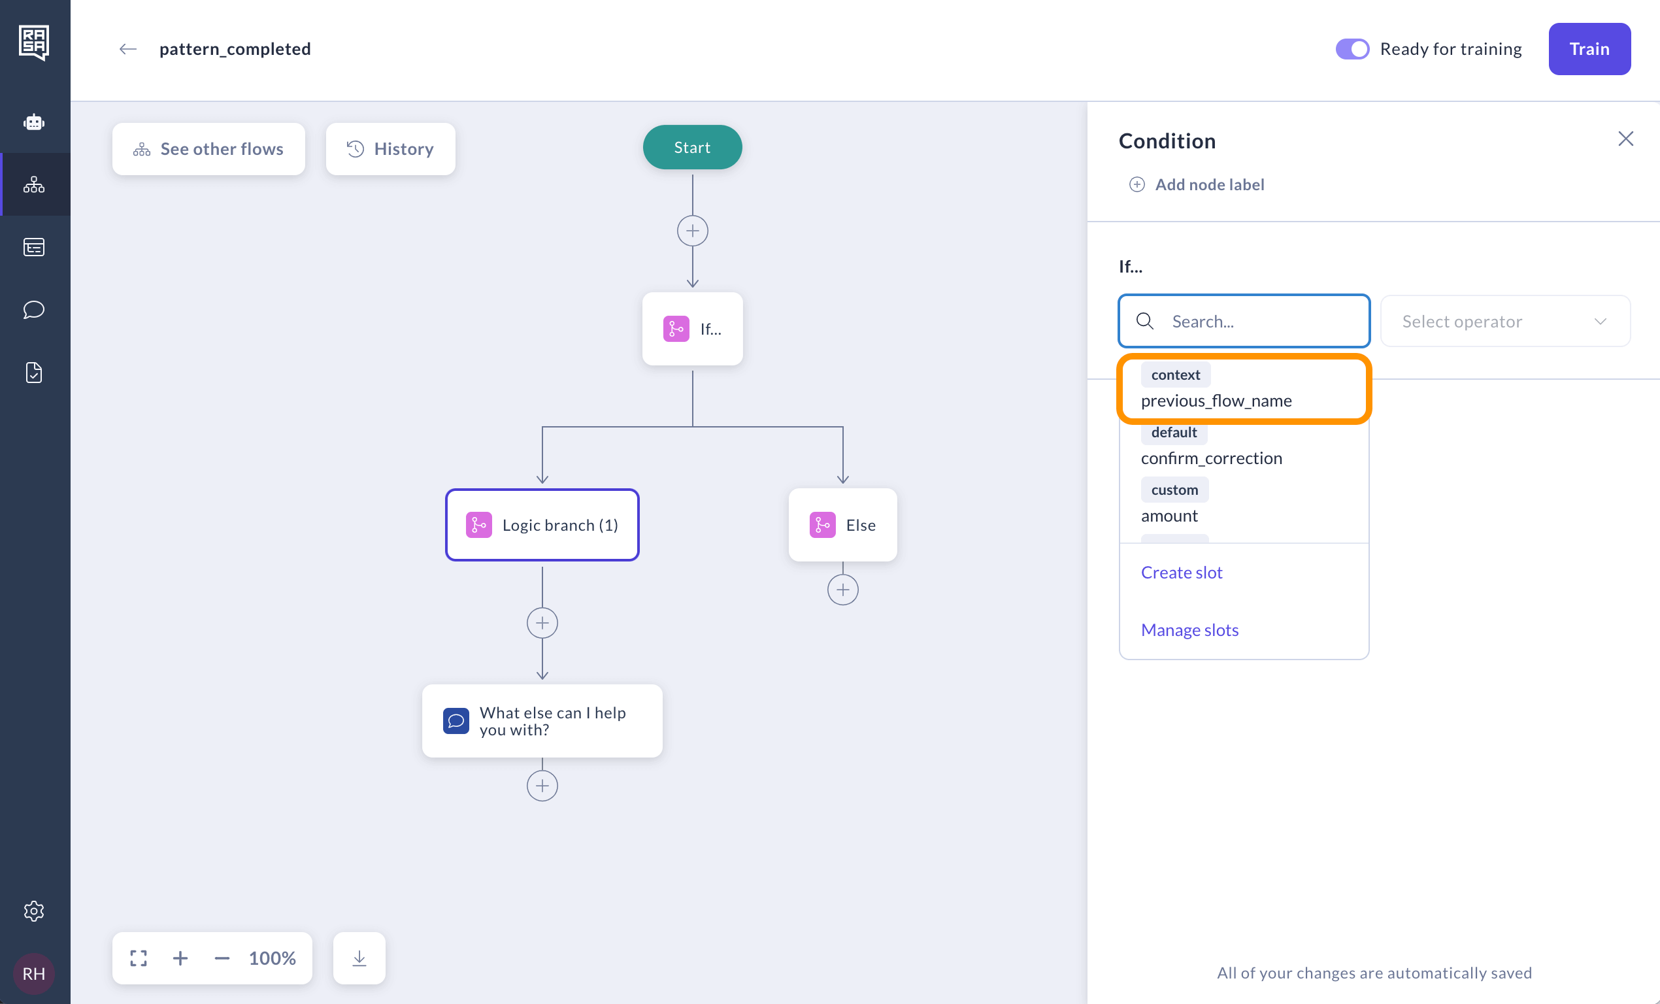The width and height of the screenshot is (1660, 1004).
Task: Open the bot/assistant section in the sidebar
Action: point(35,122)
